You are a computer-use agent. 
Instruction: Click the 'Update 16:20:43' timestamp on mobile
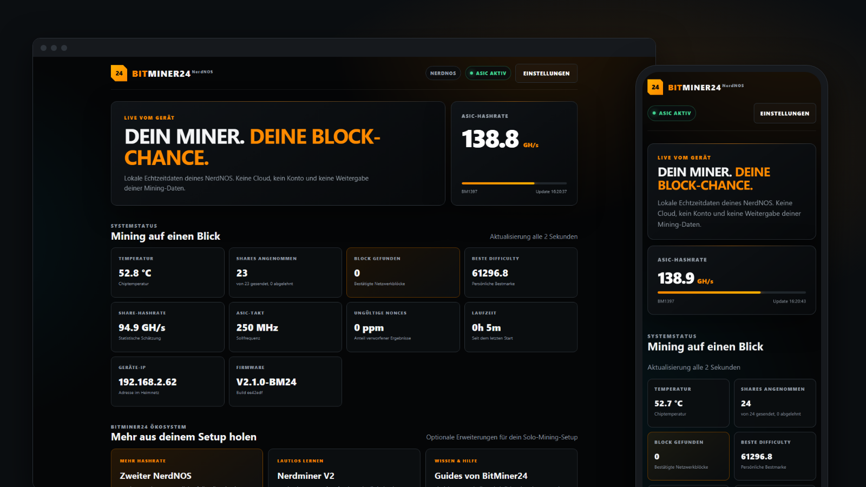point(789,301)
